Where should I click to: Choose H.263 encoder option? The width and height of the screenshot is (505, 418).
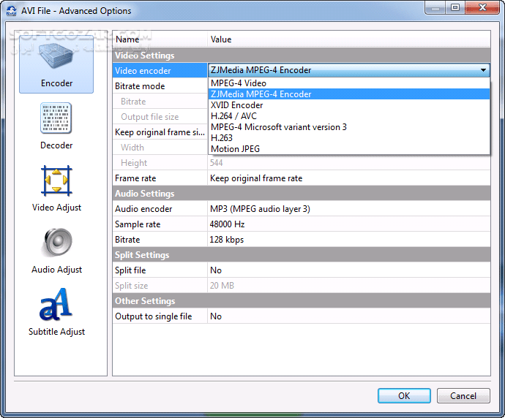coord(349,138)
